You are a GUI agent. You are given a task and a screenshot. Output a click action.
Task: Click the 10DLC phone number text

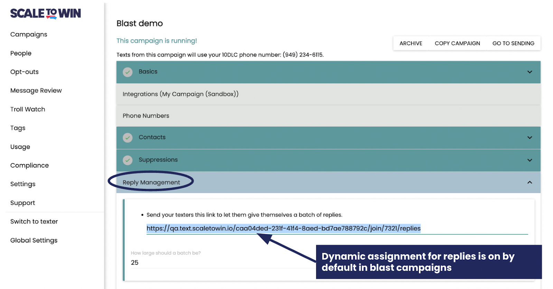pyautogui.click(x=220, y=55)
